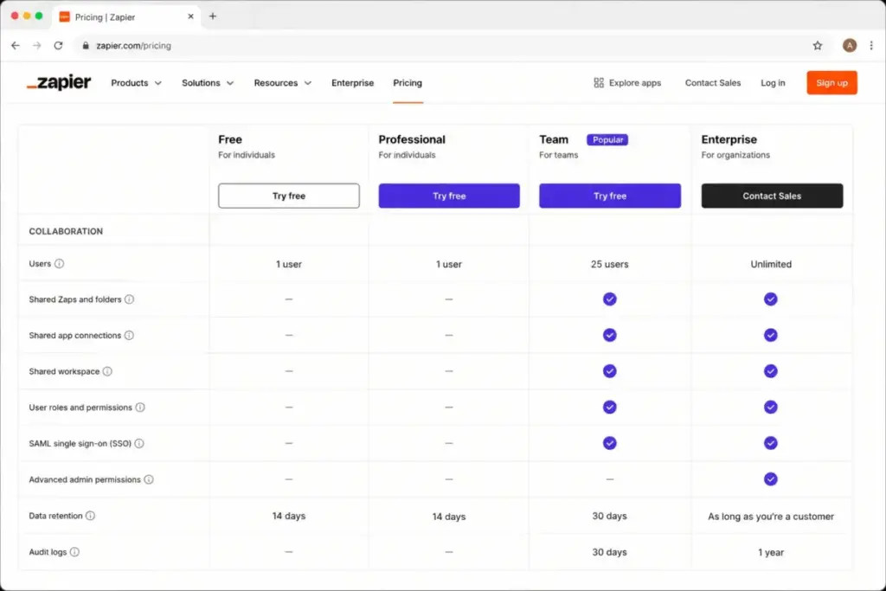Click the Professional plan heading
886x591 pixels.
click(x=412, y=139)
